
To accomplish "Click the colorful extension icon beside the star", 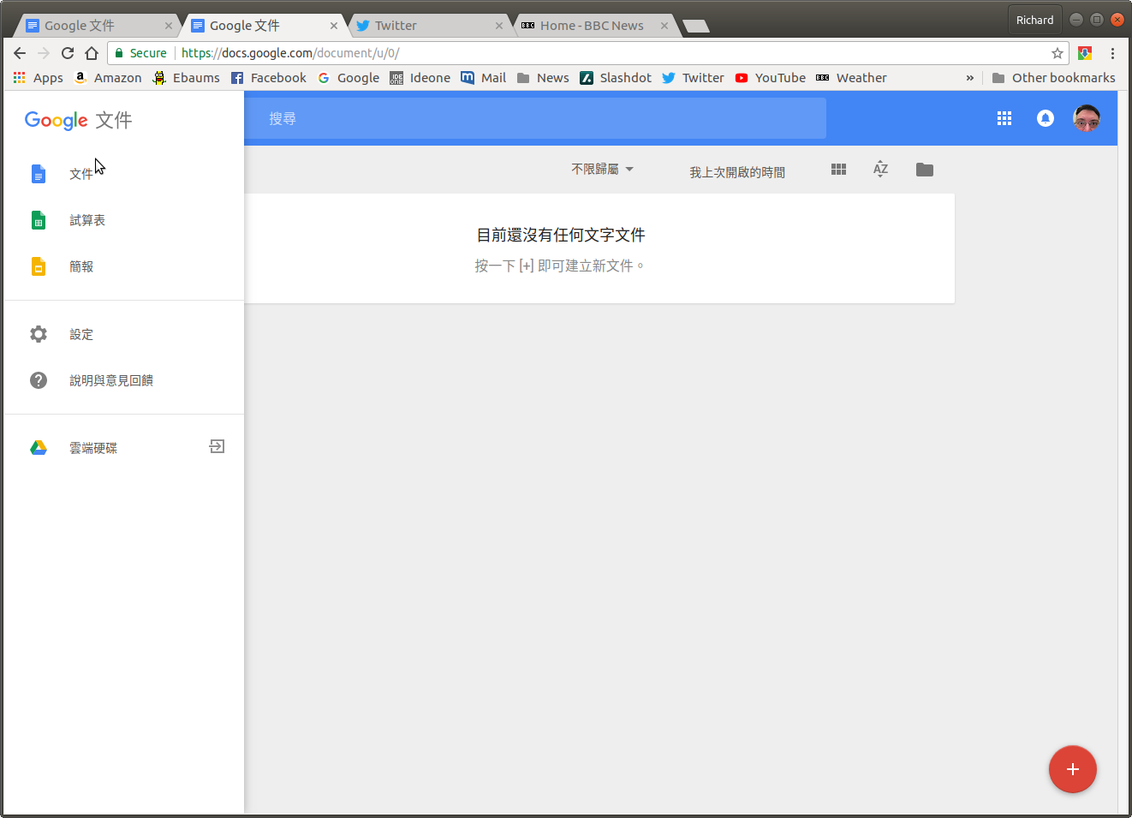I will [1085, 53].
